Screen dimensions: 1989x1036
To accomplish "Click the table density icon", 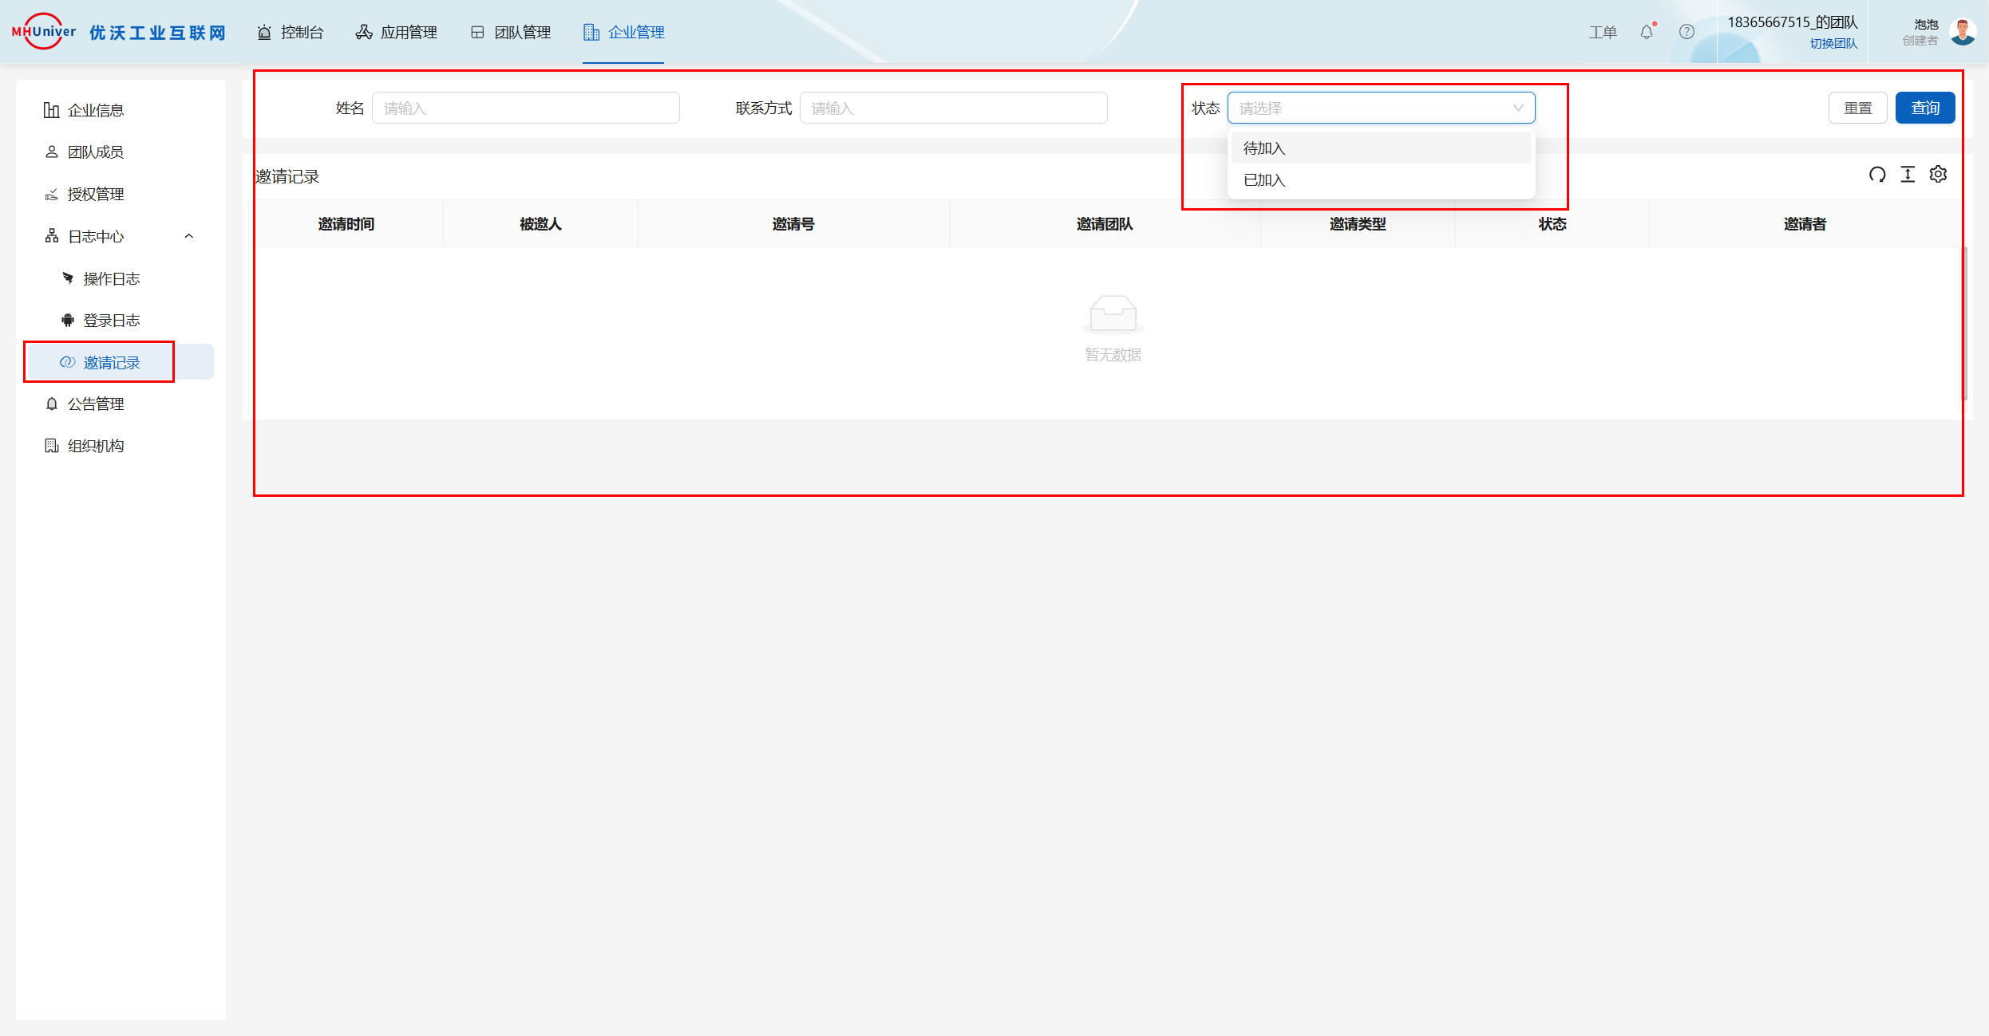I will coord(1908,175).
